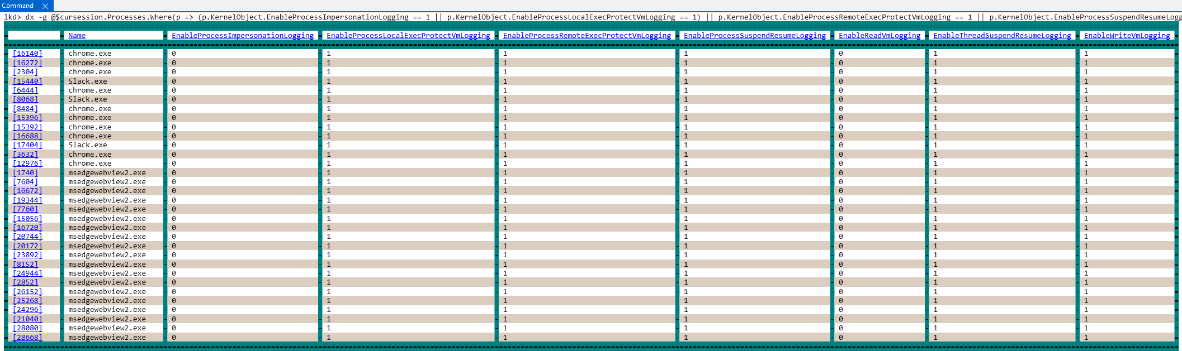Close the Command tab
This screenshot has width=1182, height=351.
coord(45,6)
